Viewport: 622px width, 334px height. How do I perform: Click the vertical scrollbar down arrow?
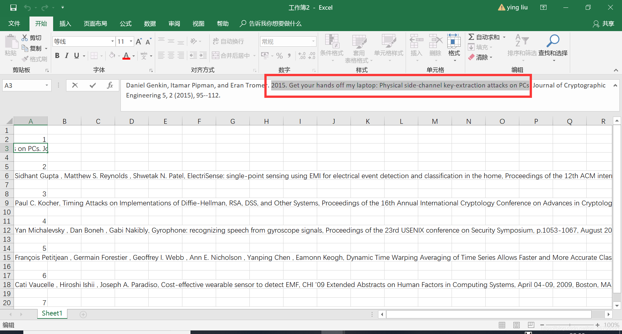617,305
